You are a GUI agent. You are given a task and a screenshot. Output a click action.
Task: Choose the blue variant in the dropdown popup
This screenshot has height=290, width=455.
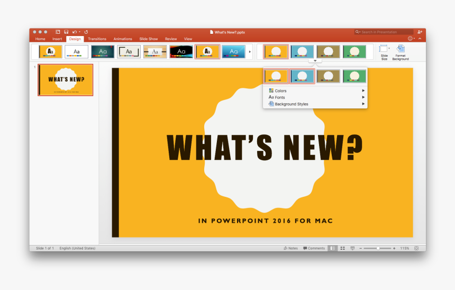(302, 76)
